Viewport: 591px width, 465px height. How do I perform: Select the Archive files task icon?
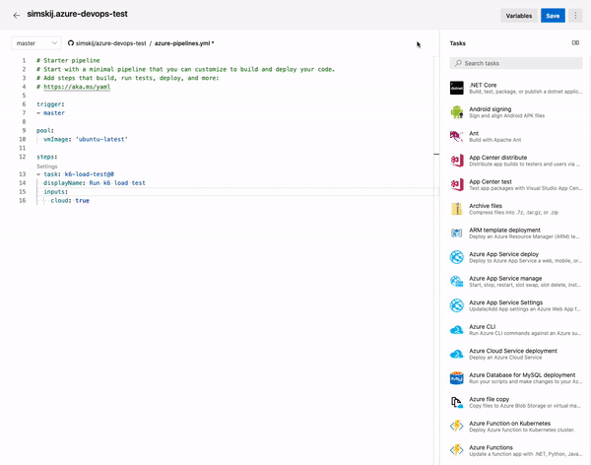click(457, 209)
